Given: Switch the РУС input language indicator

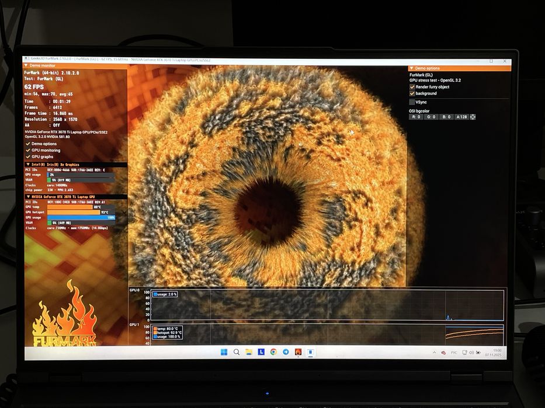Looking at the screenshot, I should pos(454,353).
